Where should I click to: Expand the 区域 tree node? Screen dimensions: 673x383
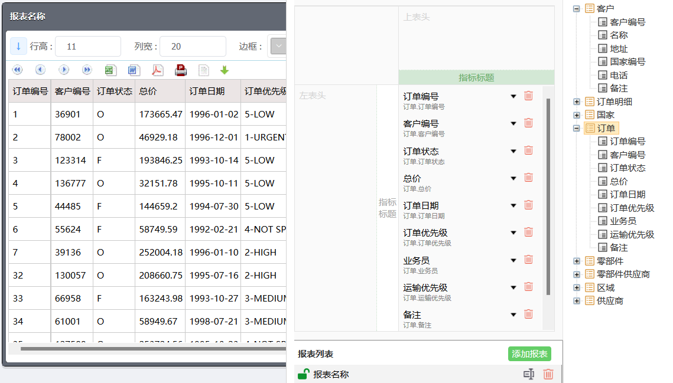pos(577,288)
